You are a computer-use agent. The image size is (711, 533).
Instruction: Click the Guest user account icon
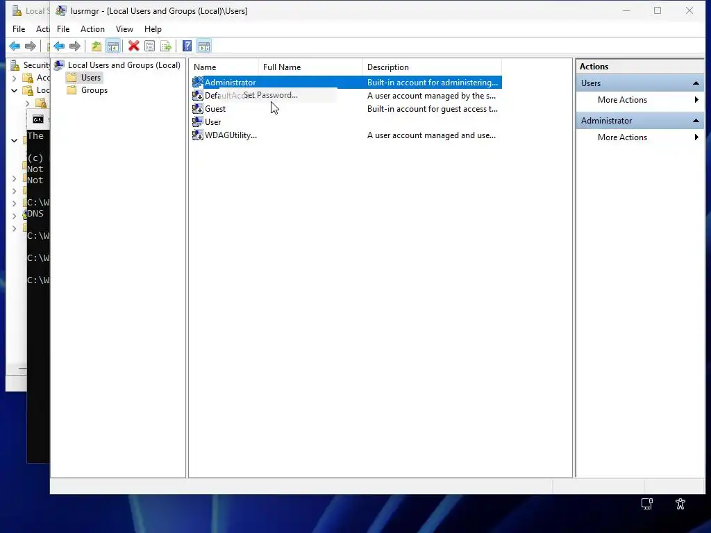point(198,108)
